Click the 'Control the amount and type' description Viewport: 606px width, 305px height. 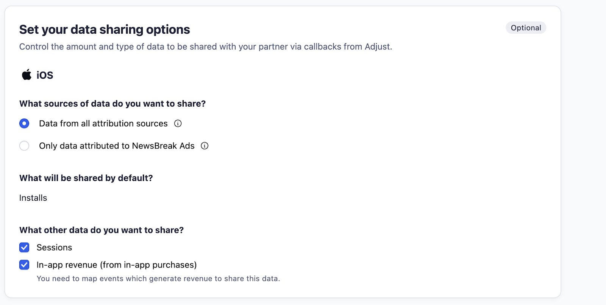point(206,47)
